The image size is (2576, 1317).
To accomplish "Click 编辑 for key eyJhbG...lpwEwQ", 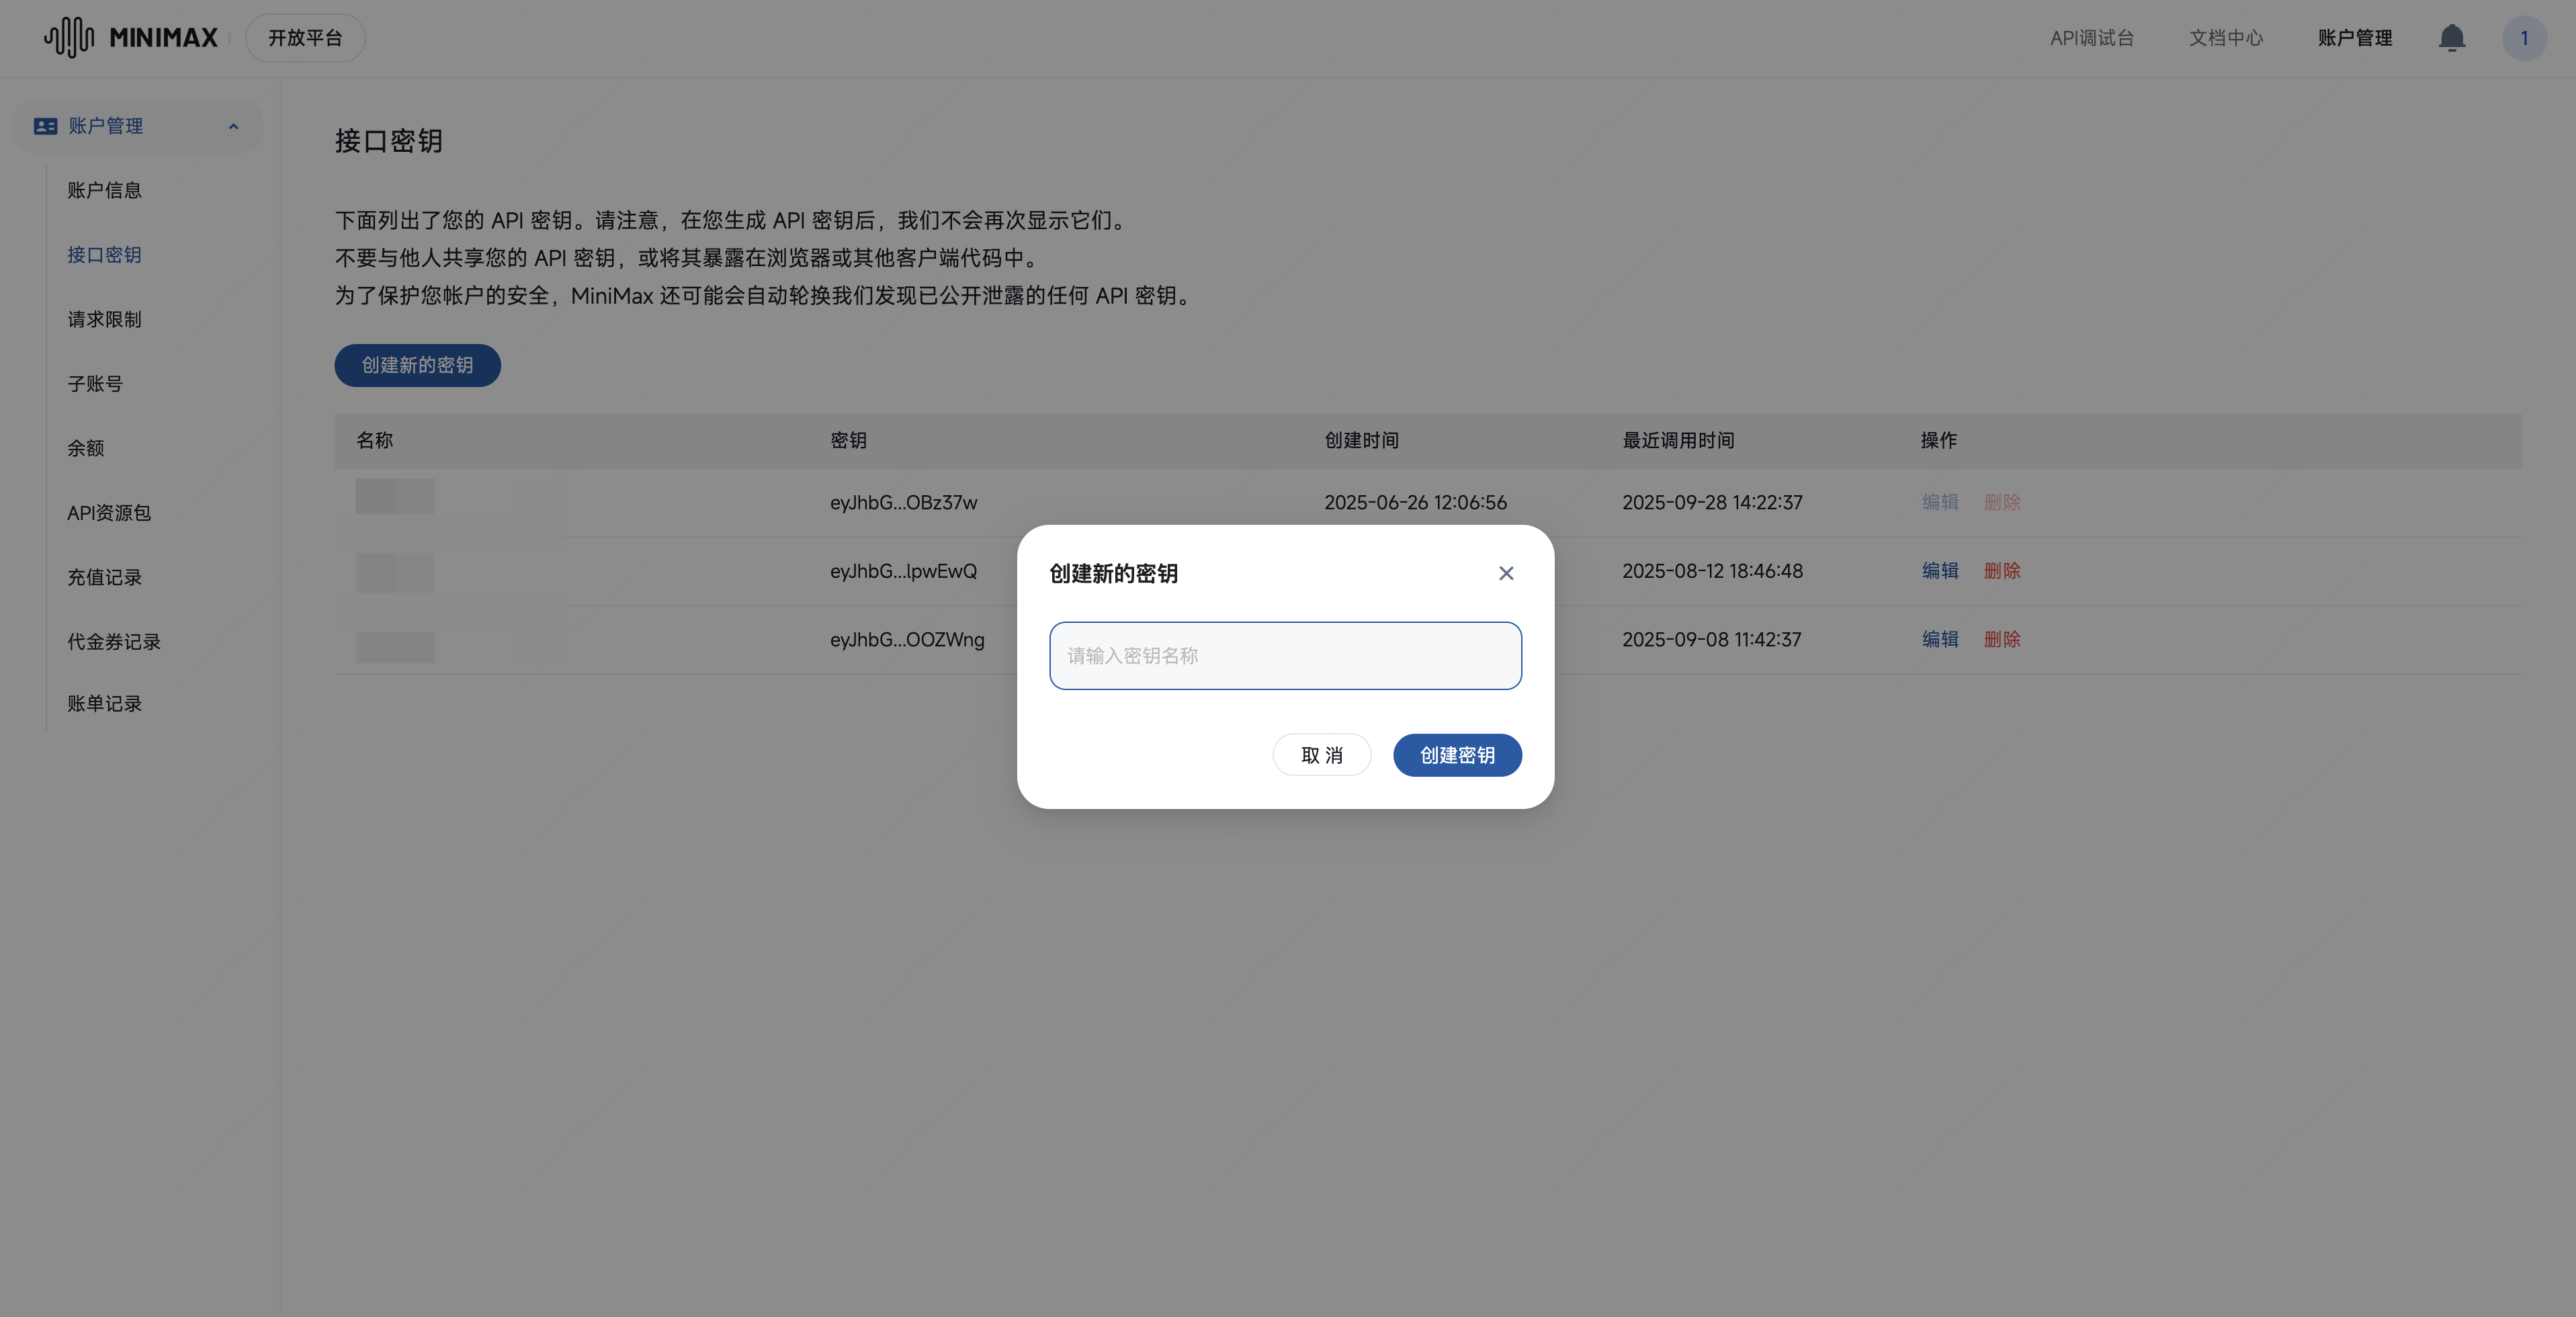I will [x=1940, y=571].
